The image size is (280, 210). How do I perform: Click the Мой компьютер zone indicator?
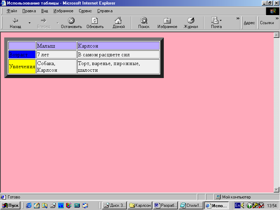pos(236,197)
